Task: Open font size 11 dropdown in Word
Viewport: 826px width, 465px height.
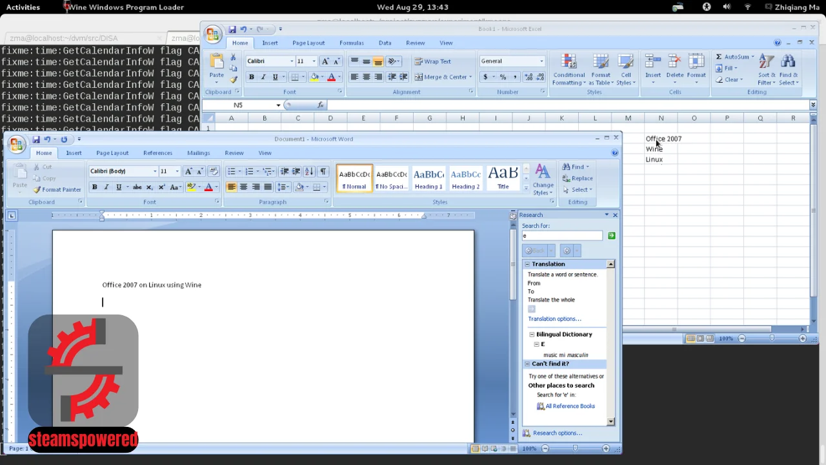Action: [x=176, y=171]
